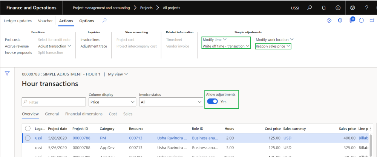Image resolution: width=377 pixels, height=157 pixels.
Task: Select the first row radio button
Action: (28, 138)
